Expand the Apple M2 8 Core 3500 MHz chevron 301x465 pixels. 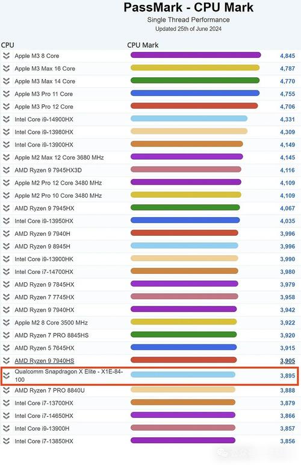click(x=6, y=323)
